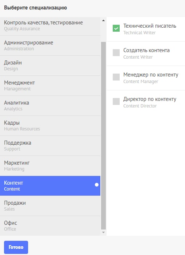Image resolution: width=185 pixels, height=255 pixels.
Task: Click the Technical Writer subtitle text
Action: point(139,33)
